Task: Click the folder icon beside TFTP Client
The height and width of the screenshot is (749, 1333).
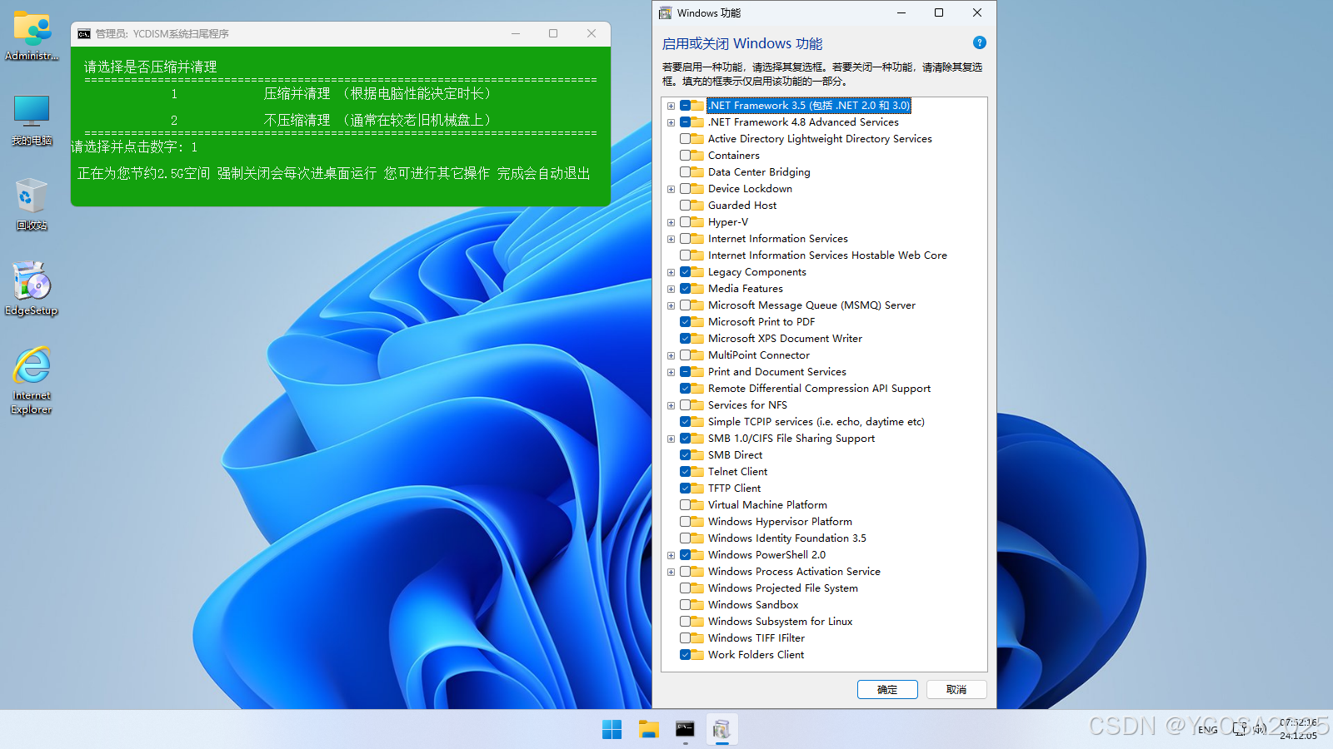Action: (x=697, y=489)
